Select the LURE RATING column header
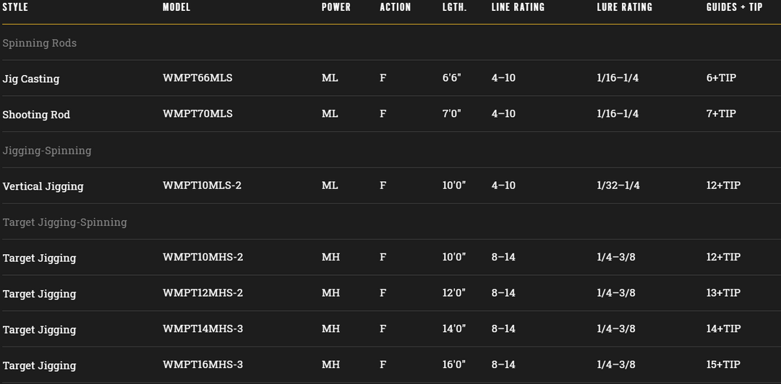This screenshot has width=781, height=384. [624, 7]
